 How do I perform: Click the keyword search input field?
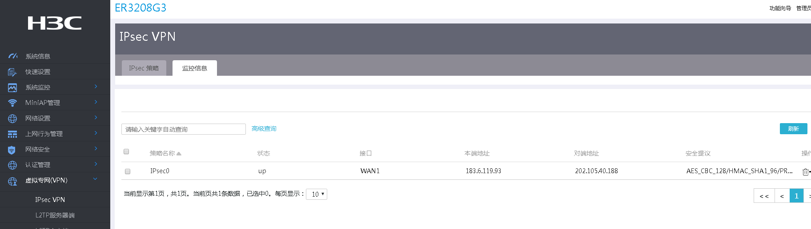coord(183,129)
